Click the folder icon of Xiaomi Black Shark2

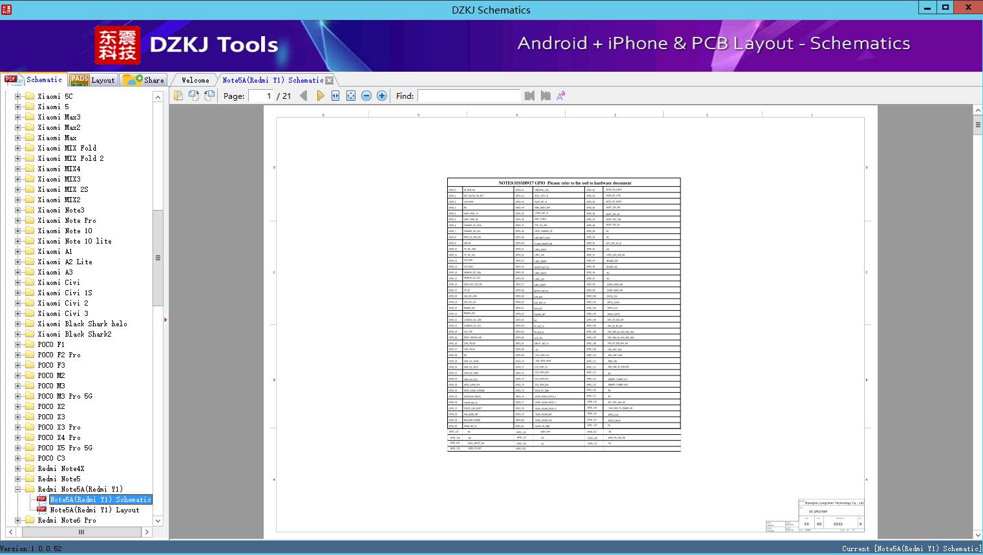click(29, 334)
